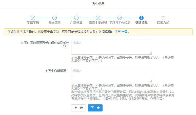
Task: Click the checkmark icon above 基本信息
Action: (54, 18)
